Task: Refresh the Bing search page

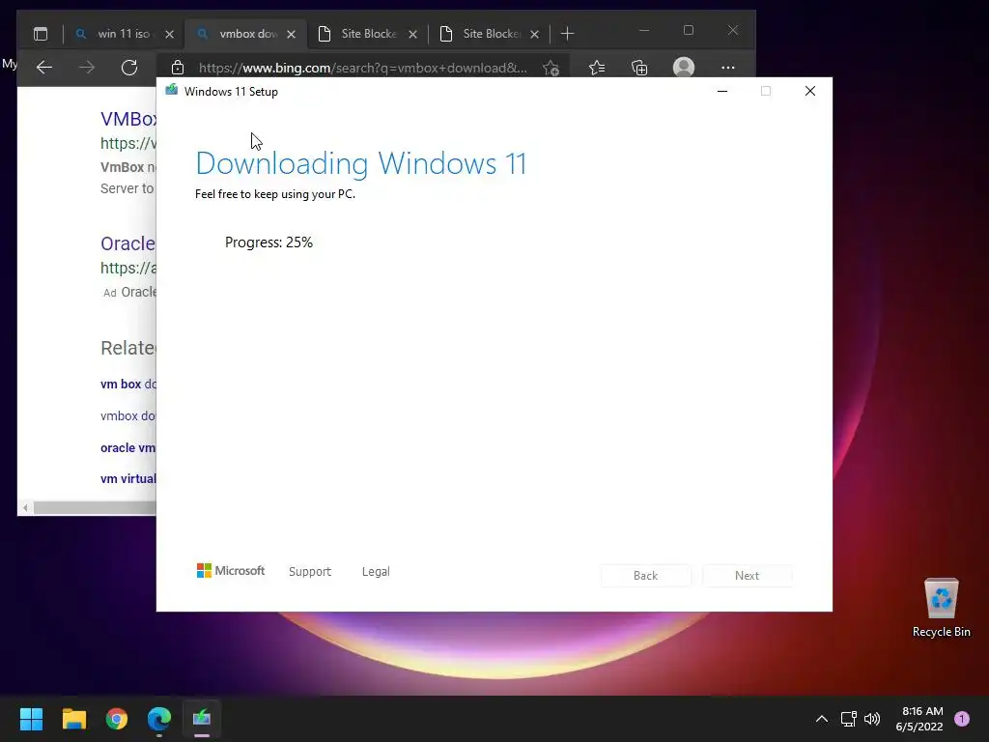Action: (129, 68)
